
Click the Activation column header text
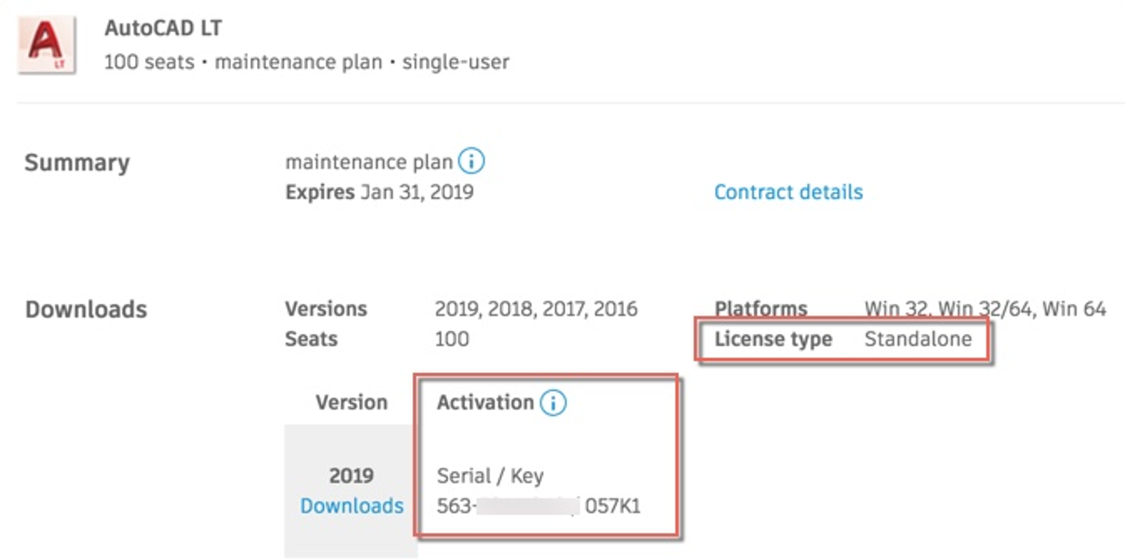485,402
